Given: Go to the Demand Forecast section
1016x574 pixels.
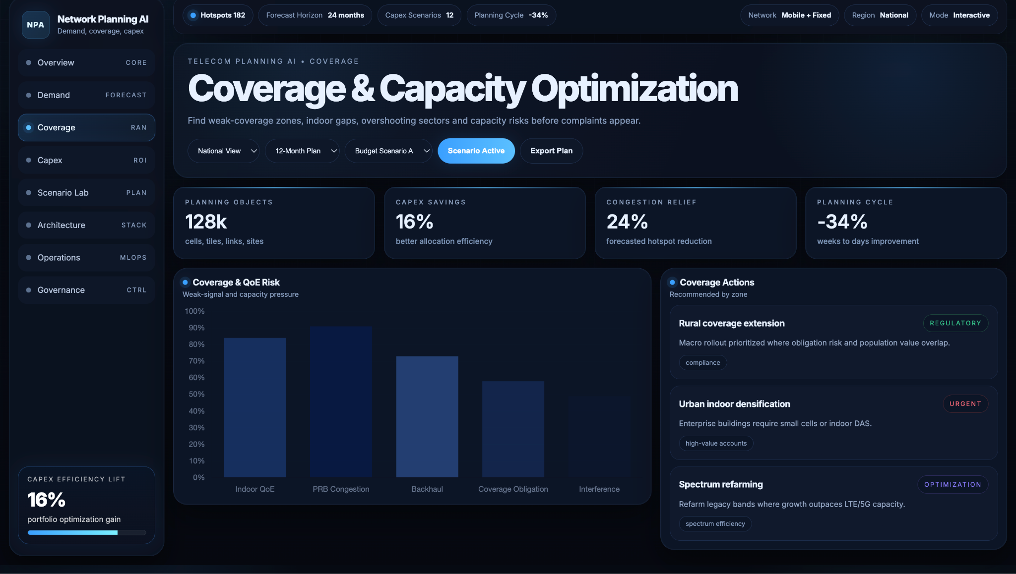Looking at the screenshot, I should click(86, 95).
